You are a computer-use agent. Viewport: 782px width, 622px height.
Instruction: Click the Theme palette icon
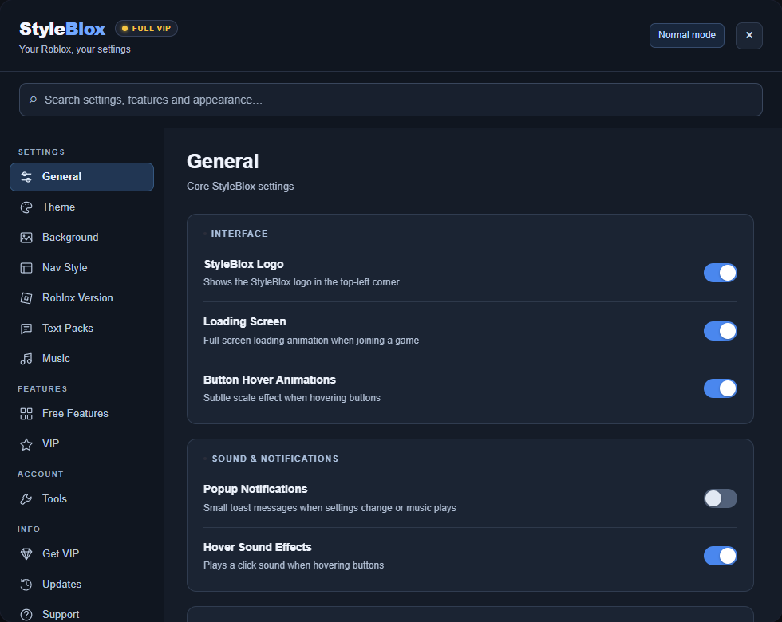pyautogui.click(x=26, y=207)
